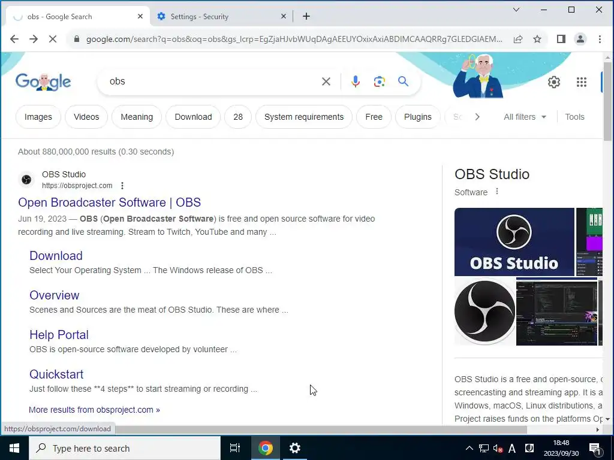Show hidden system tray icons

click(x=469, y=448)
